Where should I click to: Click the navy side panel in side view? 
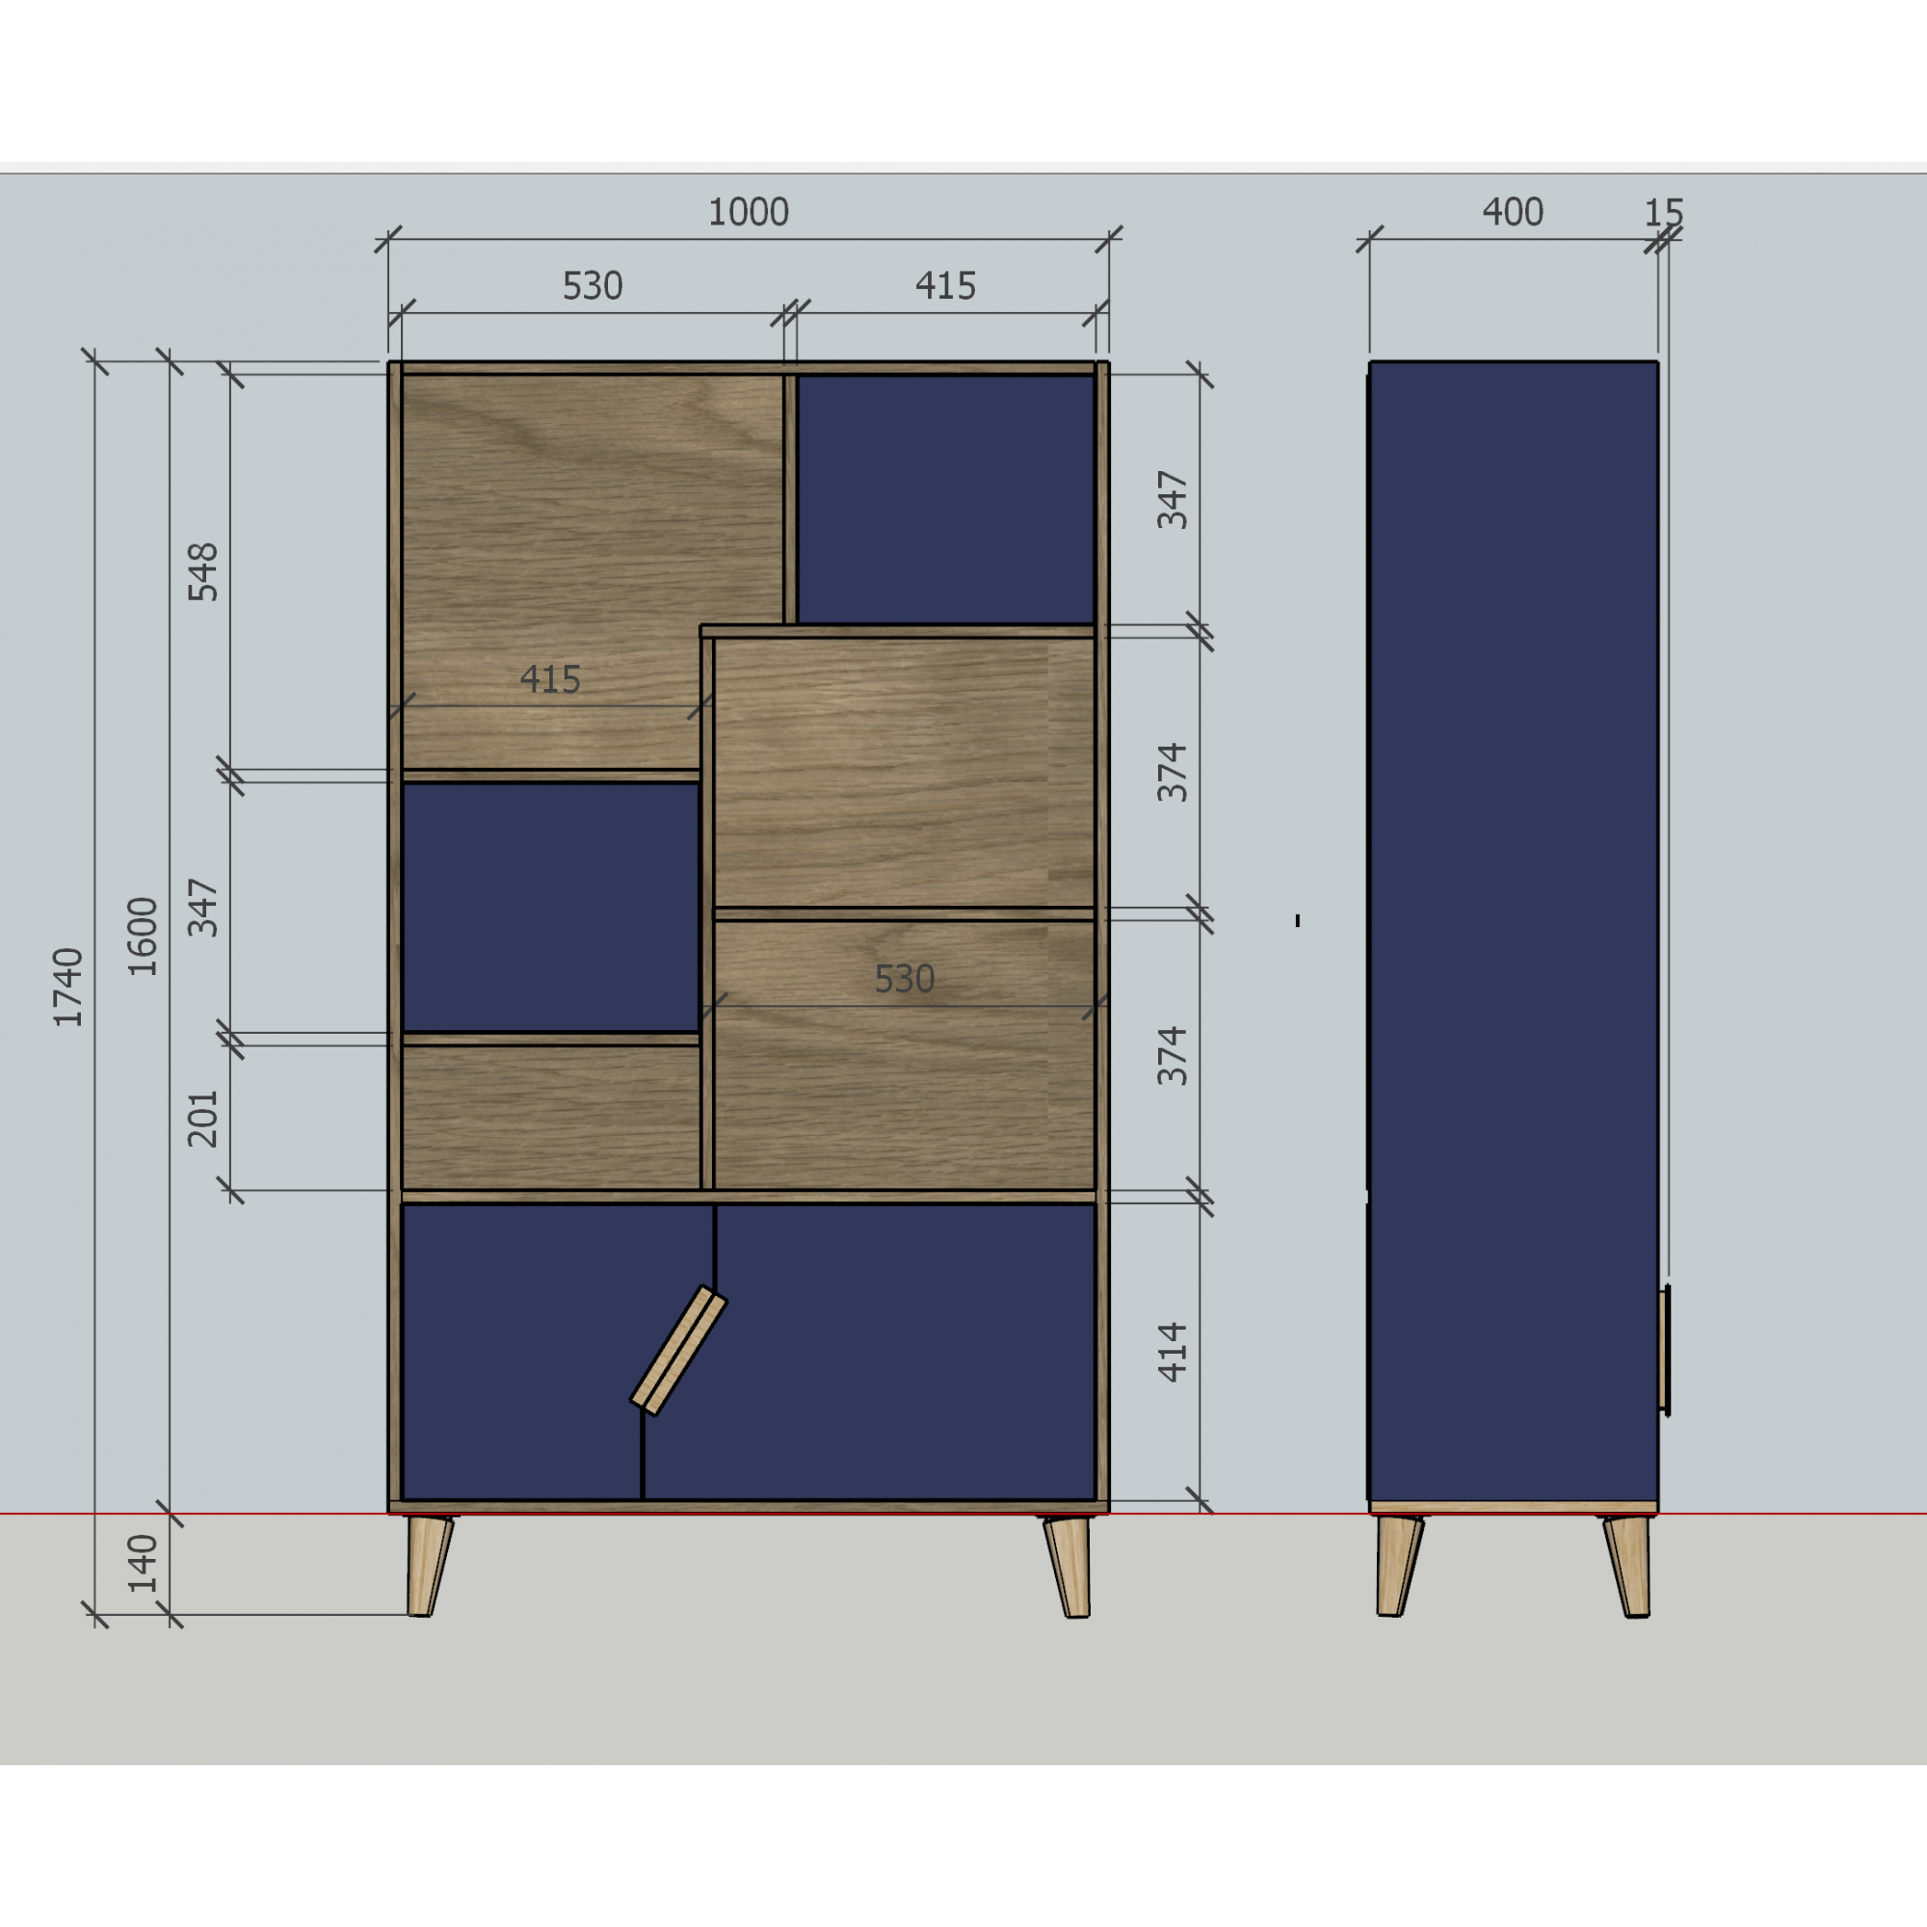coord(1513,928)
